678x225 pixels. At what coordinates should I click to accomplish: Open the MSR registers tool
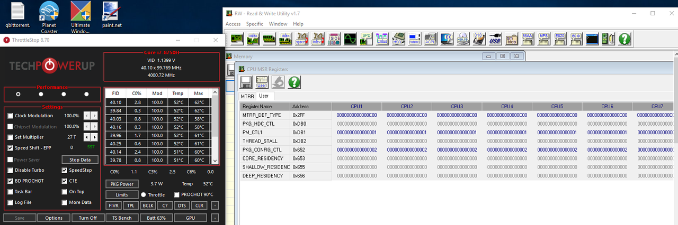(398, 39)
